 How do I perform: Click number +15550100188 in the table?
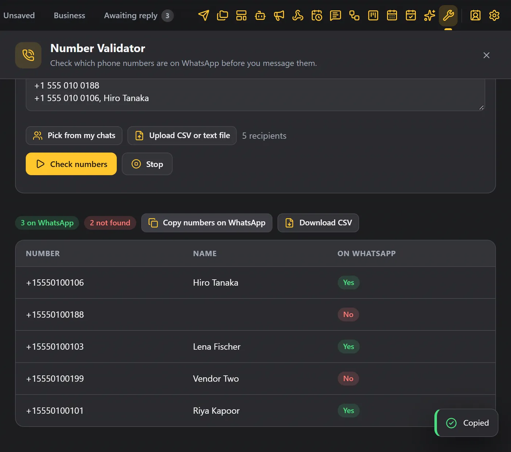click(x=55, y=315)
